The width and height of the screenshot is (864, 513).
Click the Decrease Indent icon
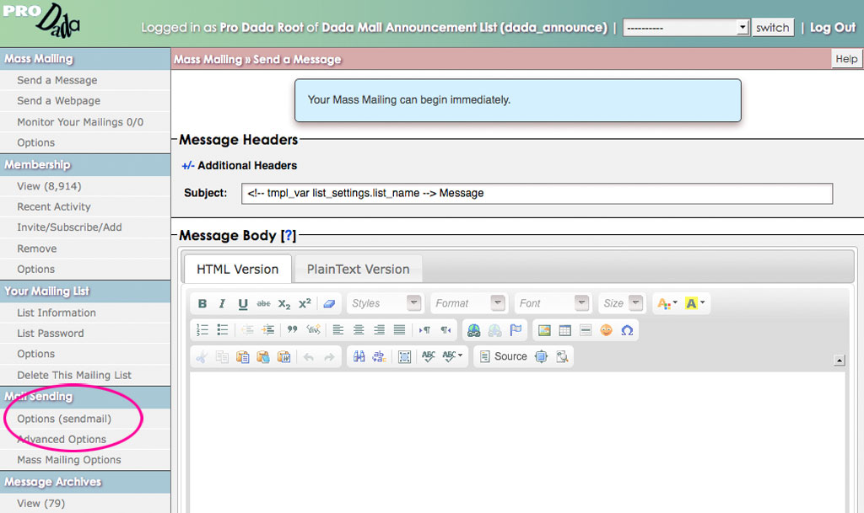247,330
